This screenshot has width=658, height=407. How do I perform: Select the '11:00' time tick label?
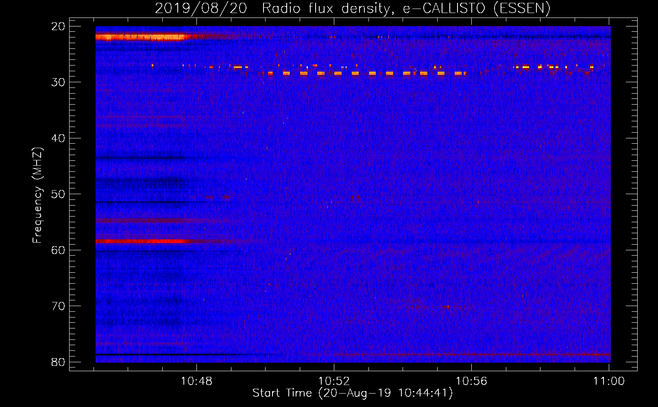[x=609, y=381]
